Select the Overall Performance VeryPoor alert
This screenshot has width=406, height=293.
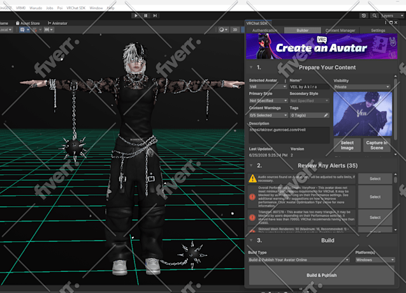[x=375, y=197]
